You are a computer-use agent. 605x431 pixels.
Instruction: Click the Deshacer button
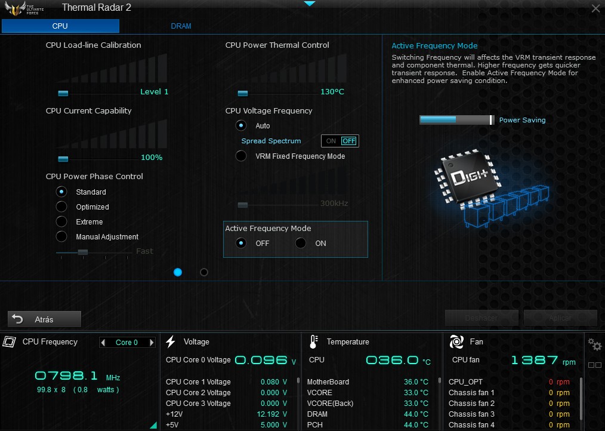tap(481, 318)
